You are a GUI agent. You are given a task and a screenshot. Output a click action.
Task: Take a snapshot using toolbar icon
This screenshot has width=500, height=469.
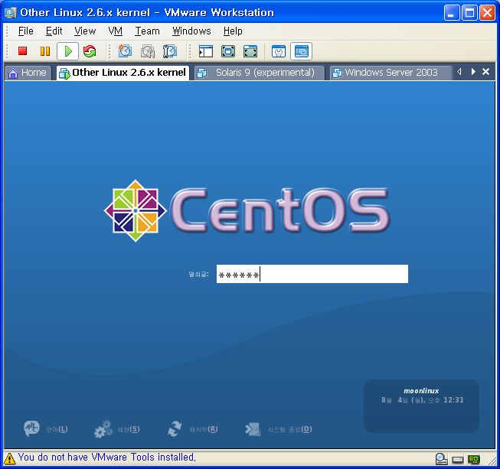(126, 51)
